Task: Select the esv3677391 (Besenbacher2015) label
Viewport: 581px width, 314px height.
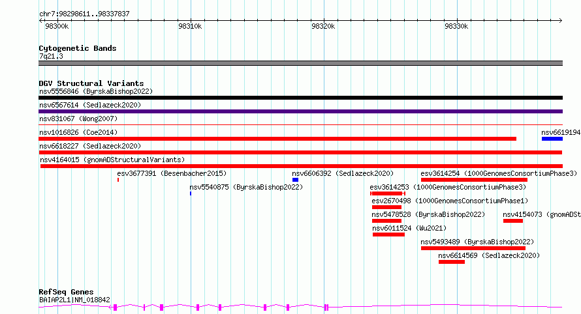Action: coord(172,173)
